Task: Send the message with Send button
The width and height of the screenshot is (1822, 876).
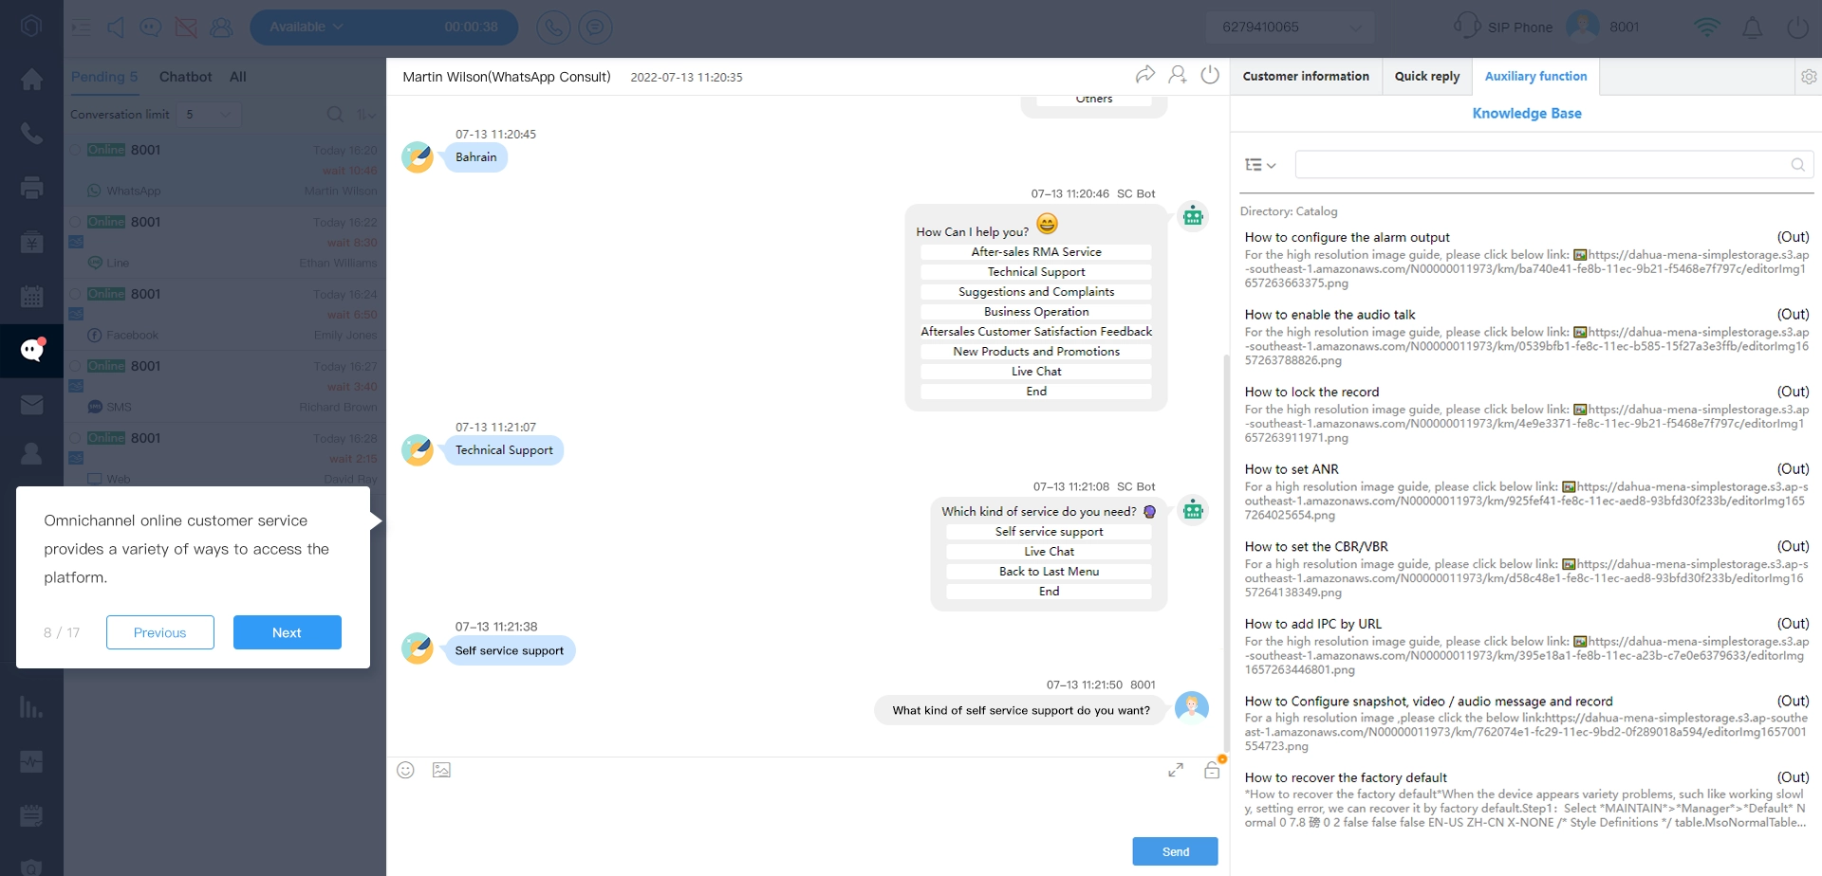Action: [1174, 851]
